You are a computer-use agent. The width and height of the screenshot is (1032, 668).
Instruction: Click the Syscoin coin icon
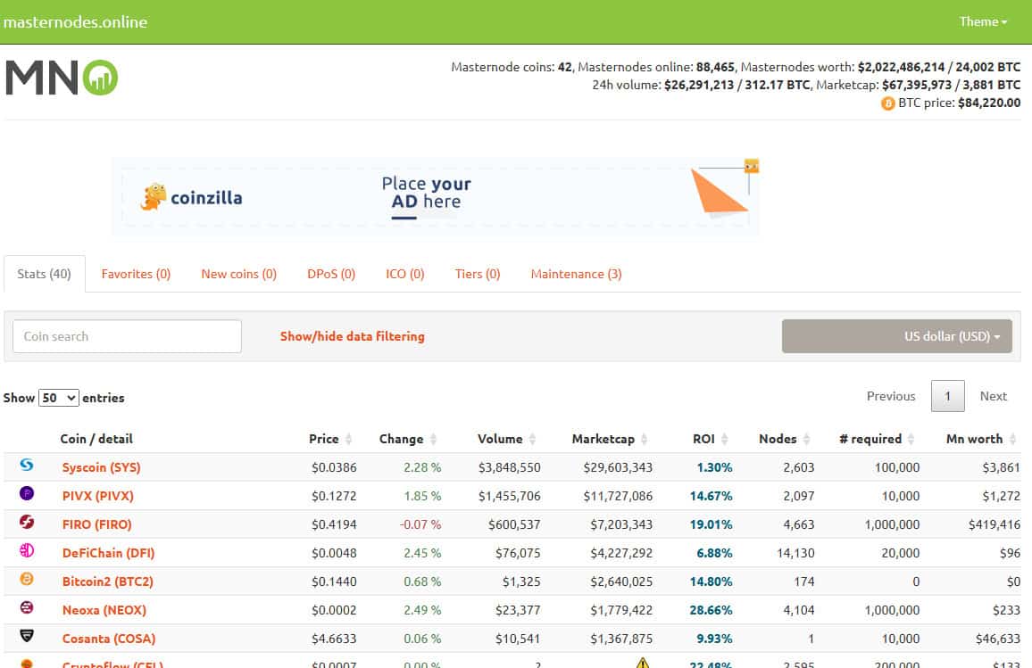(26, 465)
